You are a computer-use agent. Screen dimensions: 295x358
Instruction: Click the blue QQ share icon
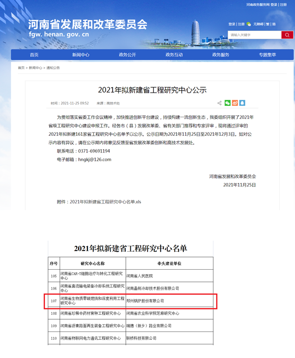242,103
